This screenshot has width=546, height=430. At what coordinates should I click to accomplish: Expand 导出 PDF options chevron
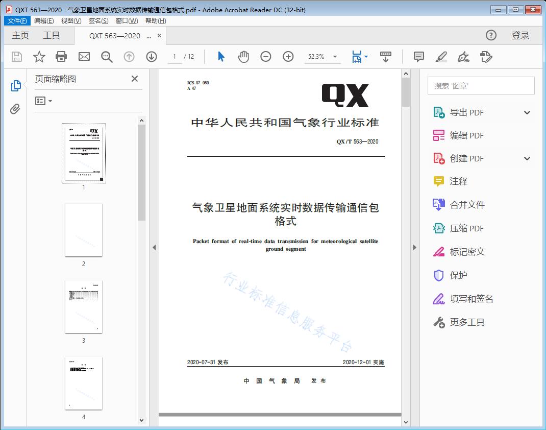point(527,113)
